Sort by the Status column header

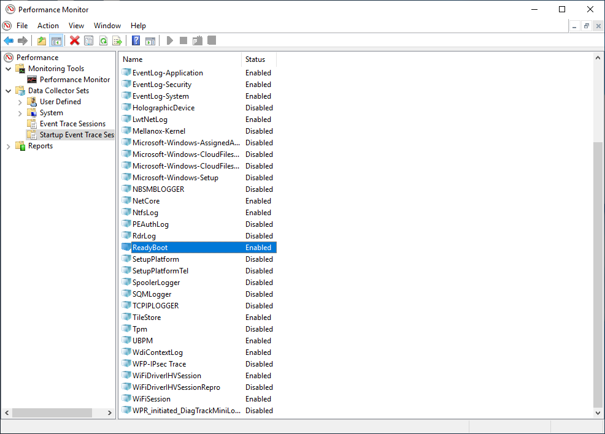pyautogui.click(x=259, y=59)
